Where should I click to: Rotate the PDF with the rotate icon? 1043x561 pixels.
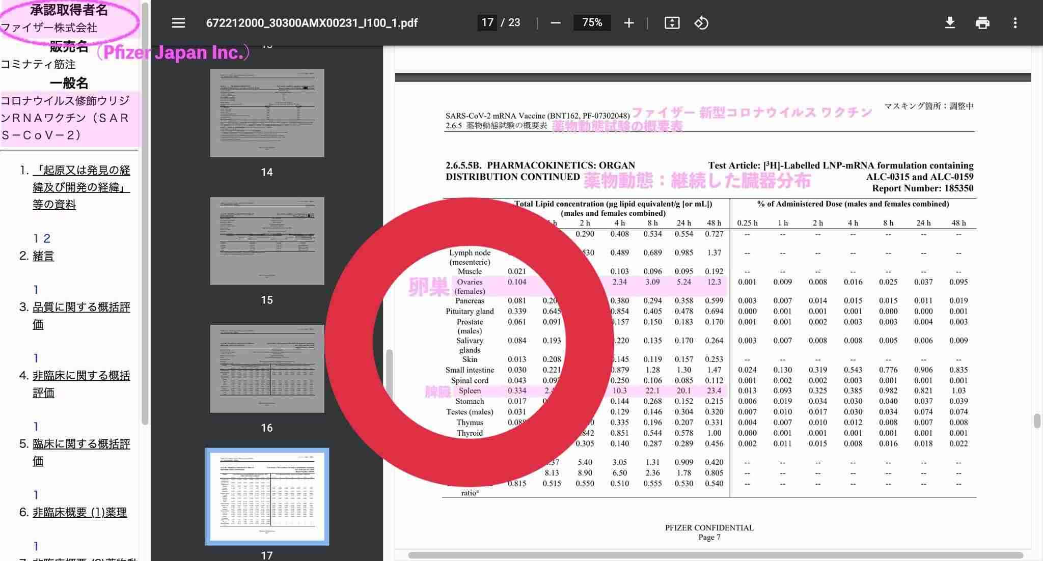tap(701, 23)
